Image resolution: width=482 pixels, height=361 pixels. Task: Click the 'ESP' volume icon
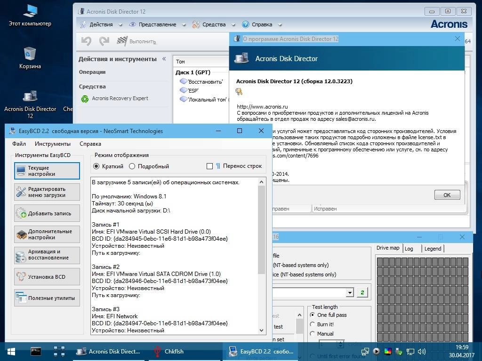(x=184, y=90)
